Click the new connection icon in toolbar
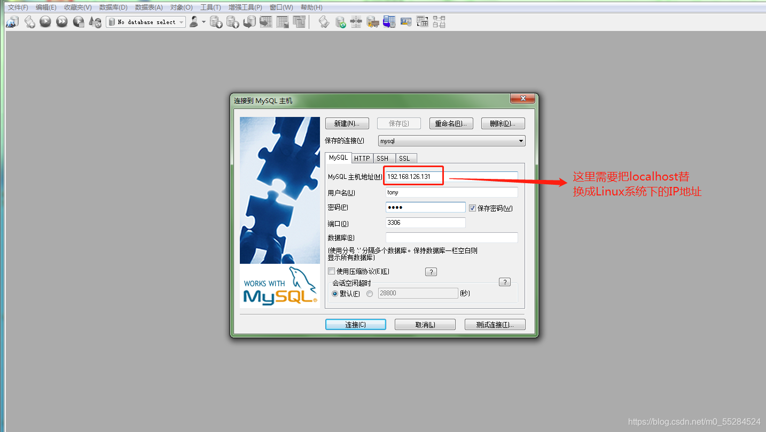 pos(12,22)
